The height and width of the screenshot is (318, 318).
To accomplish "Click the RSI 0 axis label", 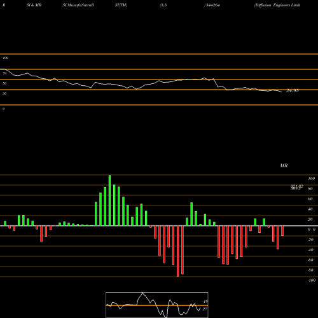I will (3, 109).
